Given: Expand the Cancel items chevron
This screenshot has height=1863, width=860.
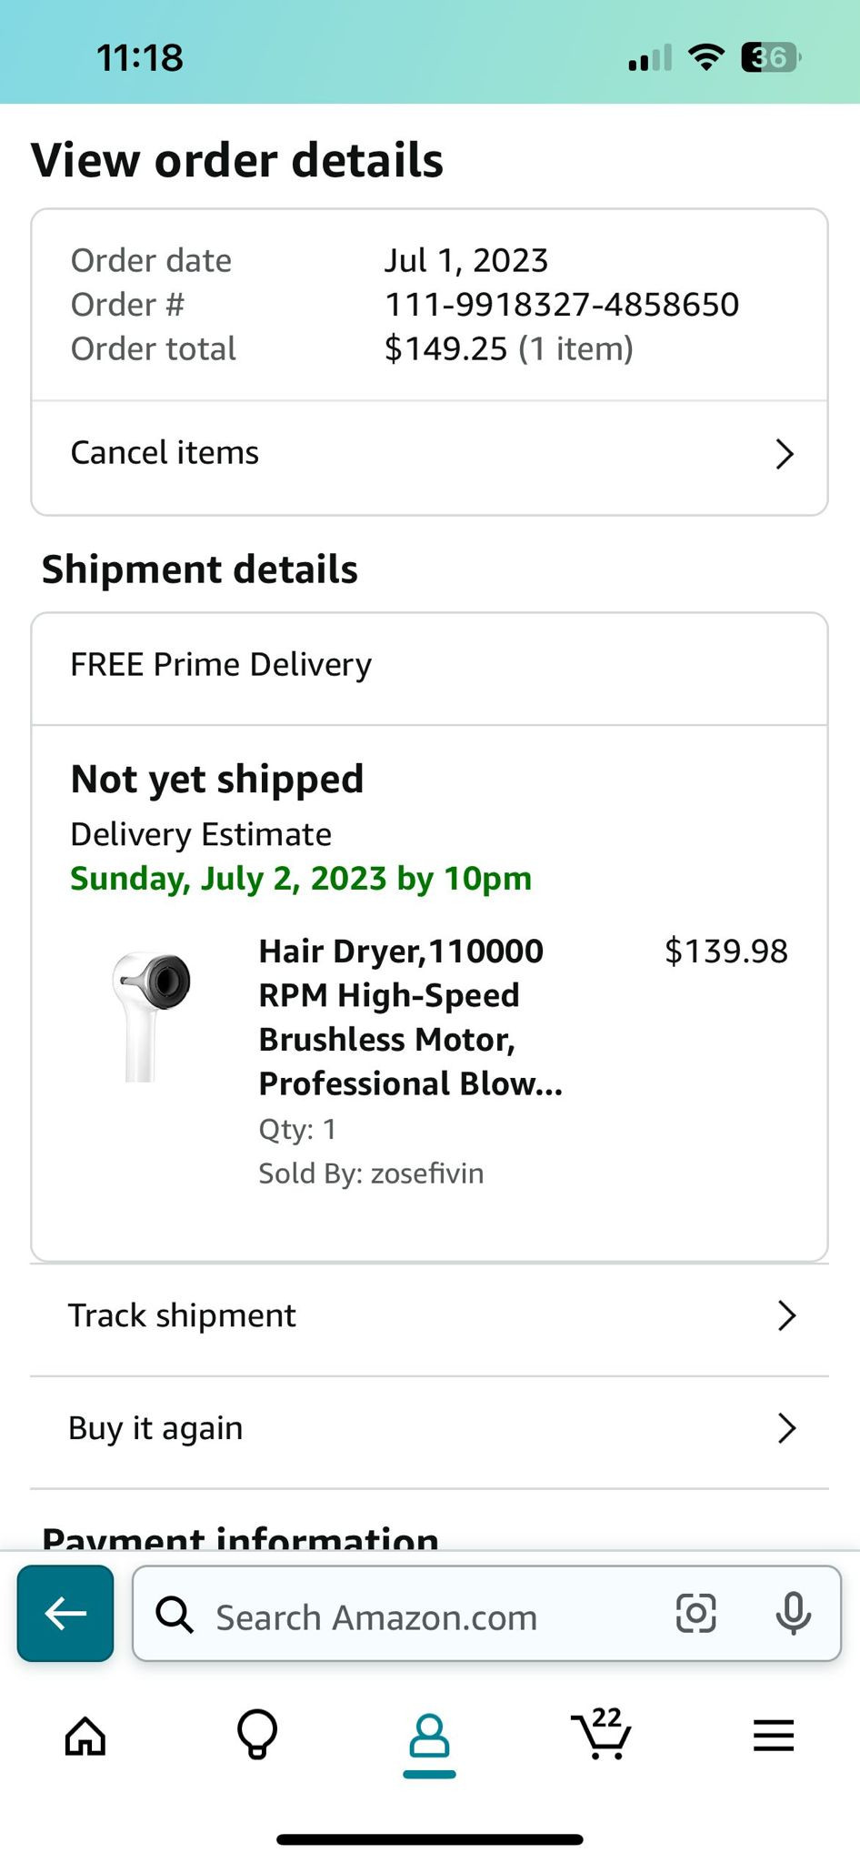Looking at the screenshot, I should pyautogui.click(x=785, y=454).
